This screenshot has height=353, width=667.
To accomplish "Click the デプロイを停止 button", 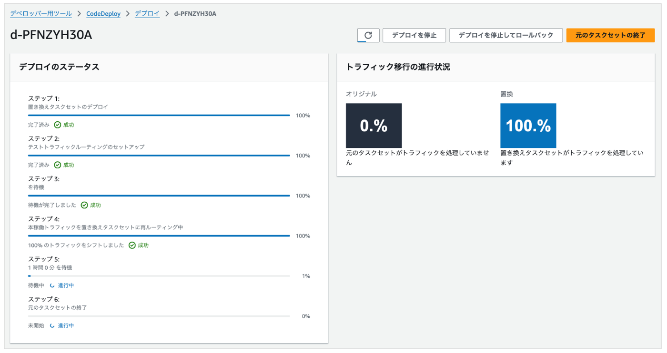I will (414, 35).
